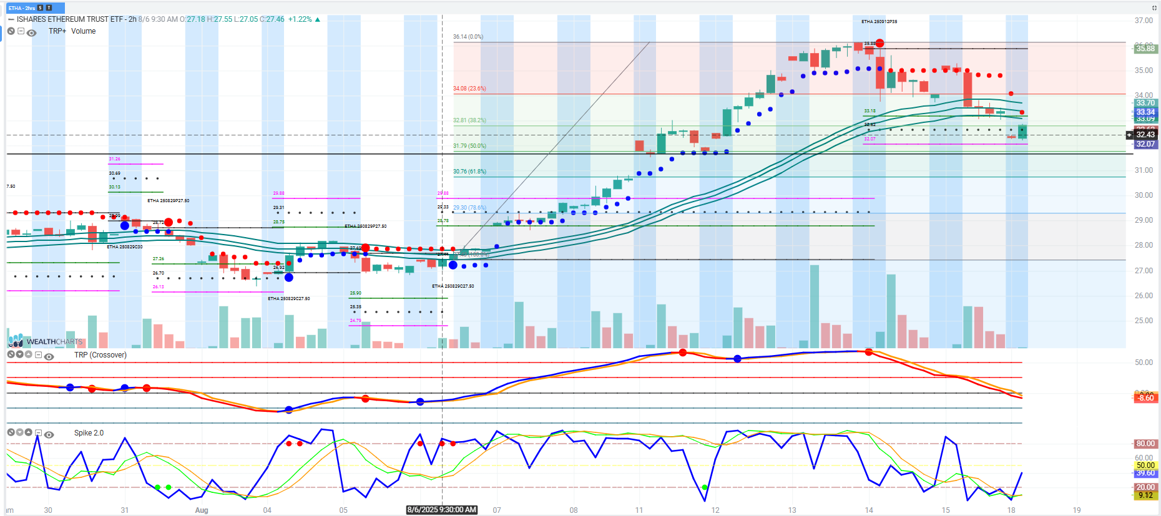The image size is (1161, 516).
Task: Collapse the Spike 2.0 pane
Action: [39, 433]
